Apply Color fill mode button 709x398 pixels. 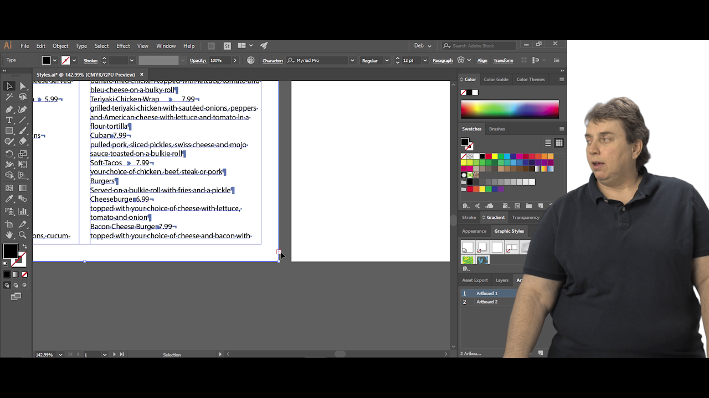tap(7, 274)
